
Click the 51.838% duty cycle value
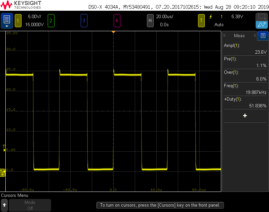pos(258,106)
